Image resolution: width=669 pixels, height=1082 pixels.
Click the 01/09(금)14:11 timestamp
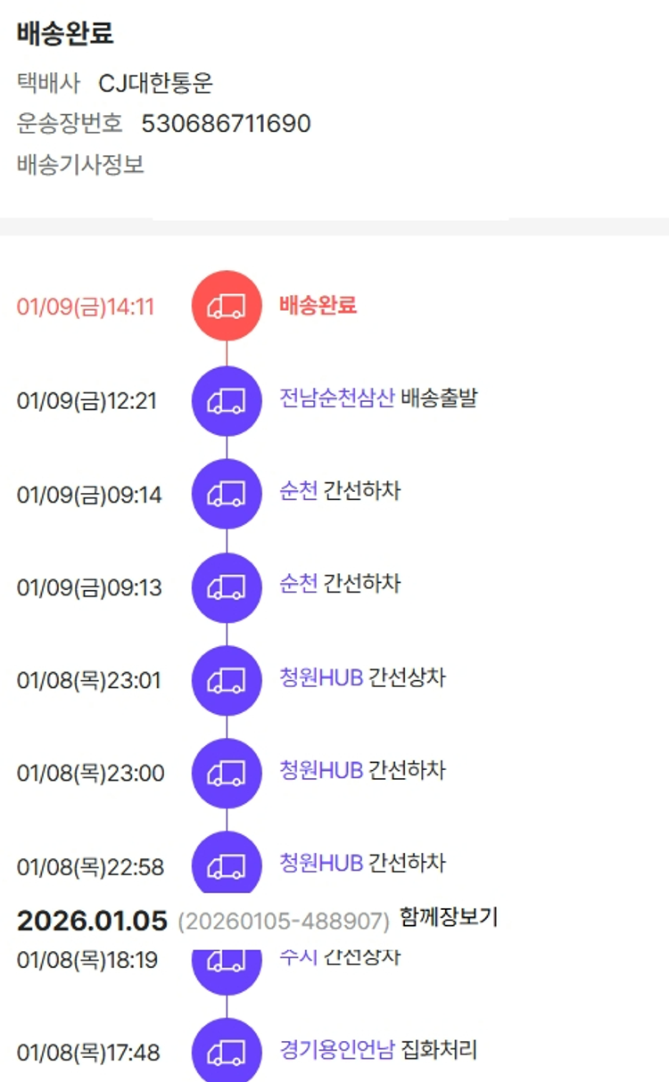pyautogui.click(x=86, y=307)
